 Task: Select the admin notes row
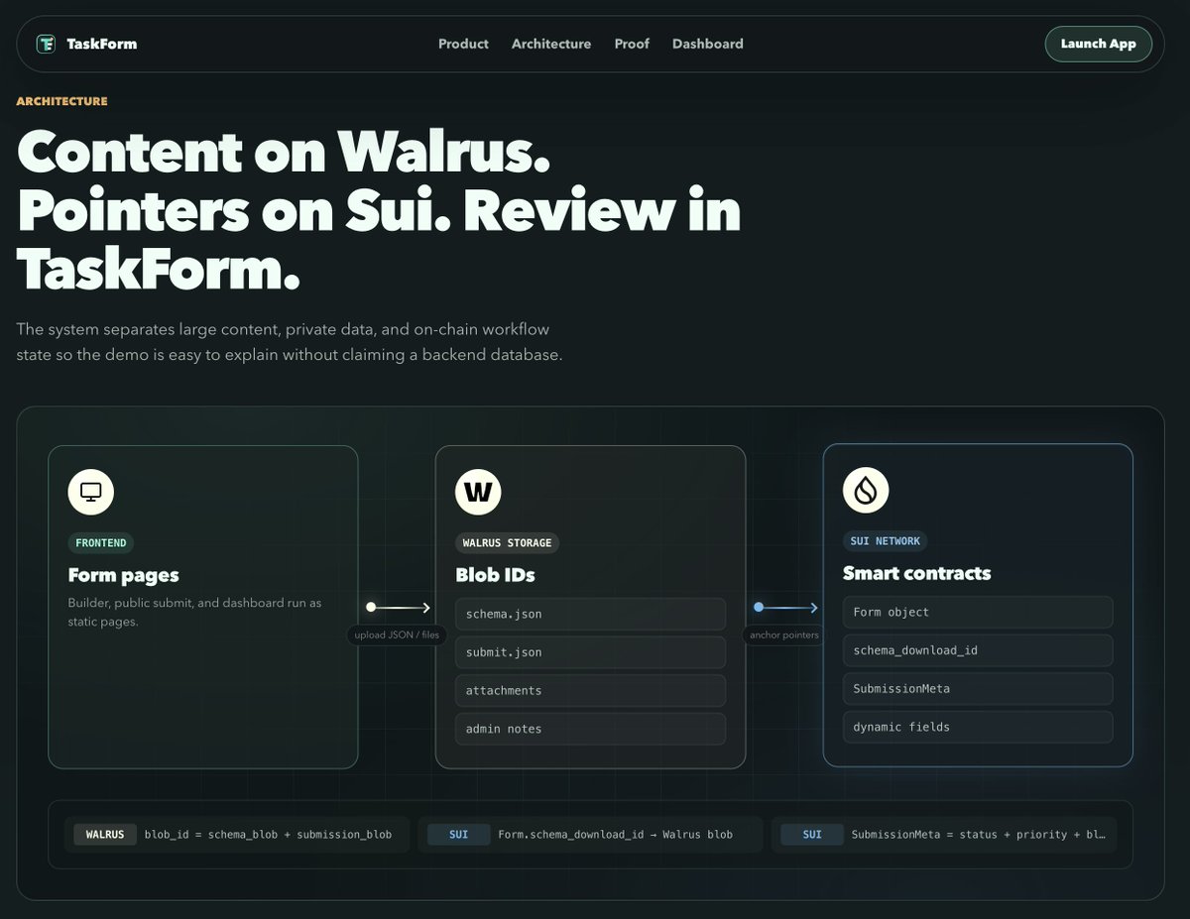[590, 729]
